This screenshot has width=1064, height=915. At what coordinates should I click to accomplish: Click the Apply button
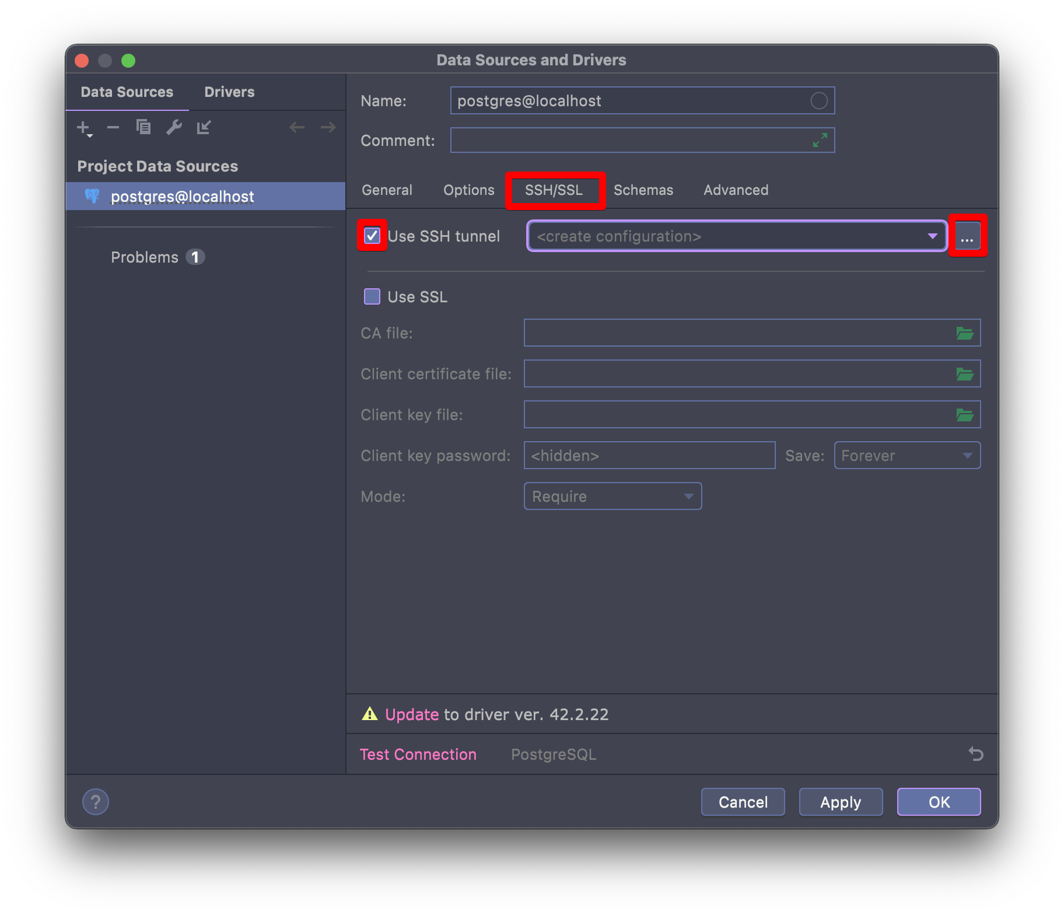[841, 802]
